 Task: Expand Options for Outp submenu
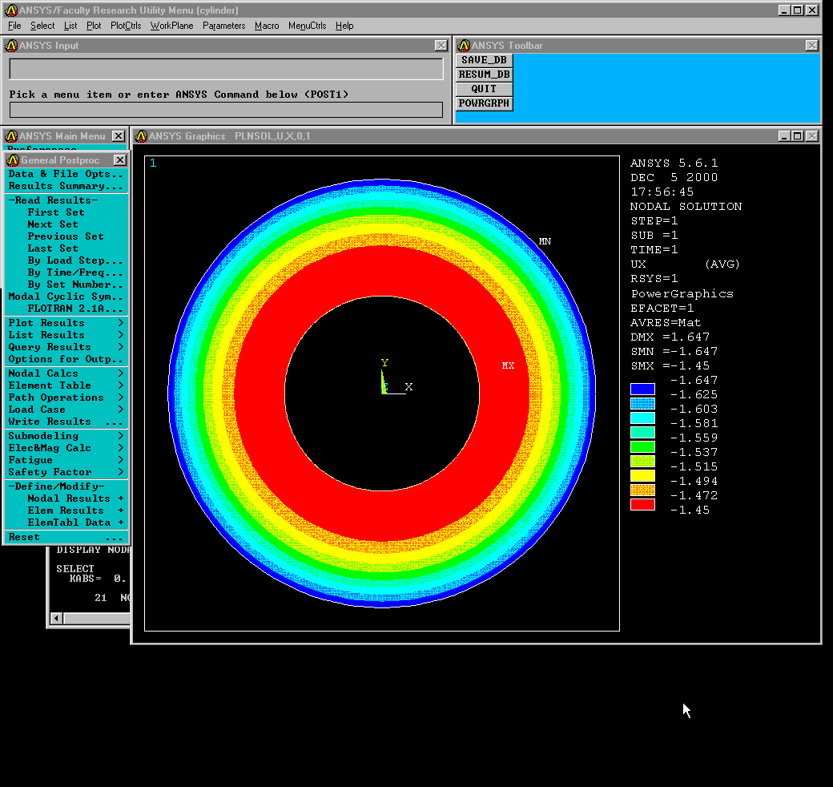(x=66, y=359)
